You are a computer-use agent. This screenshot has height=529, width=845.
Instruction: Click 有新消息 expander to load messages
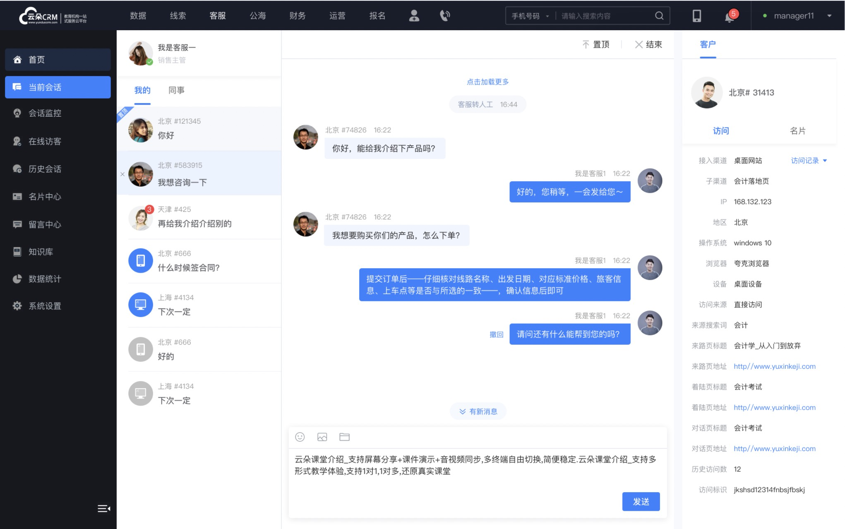click(480, 411)
